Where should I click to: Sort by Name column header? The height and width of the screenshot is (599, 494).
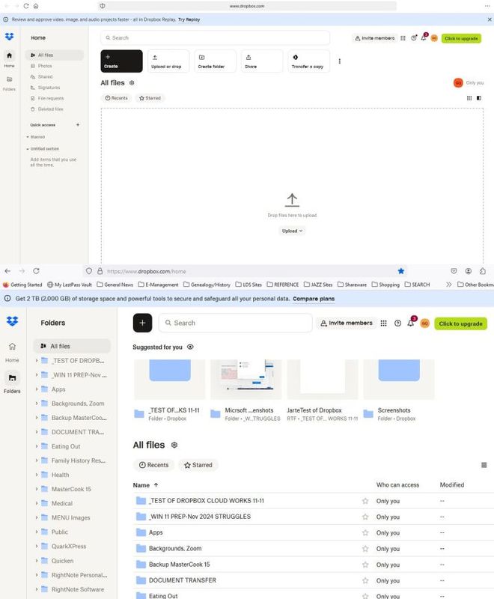[145, 485]
